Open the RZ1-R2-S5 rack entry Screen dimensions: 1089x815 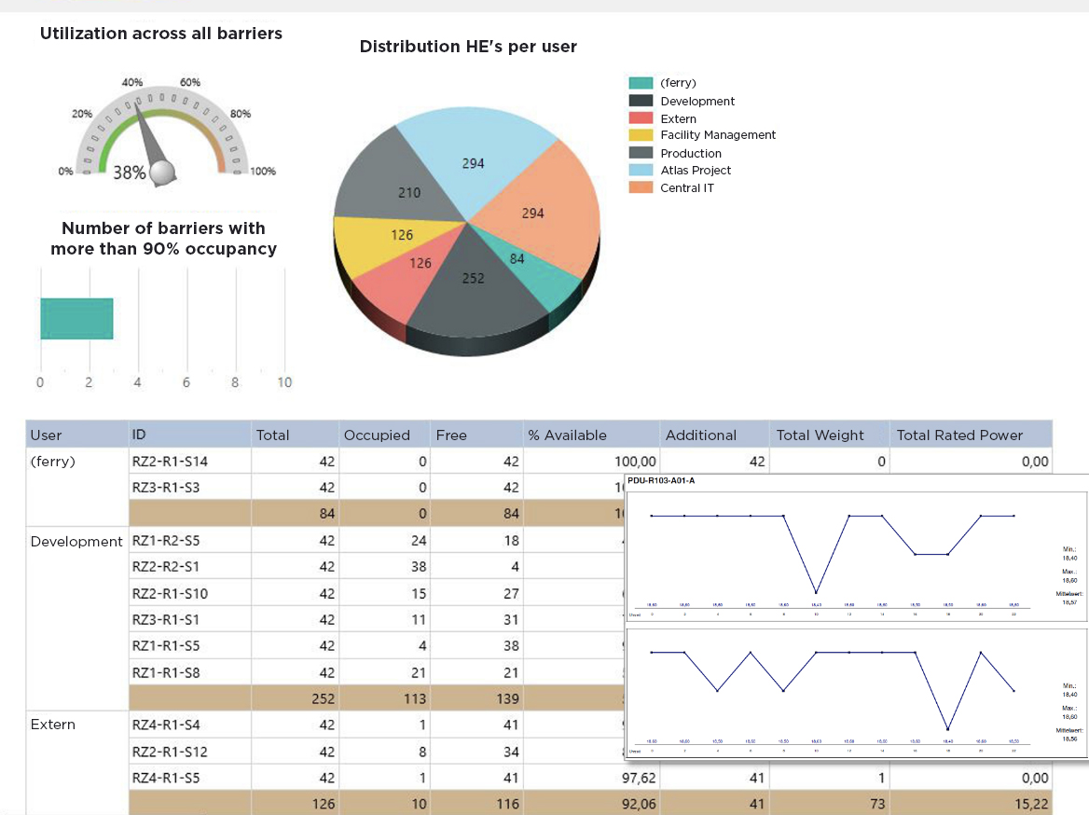(165, 541)
